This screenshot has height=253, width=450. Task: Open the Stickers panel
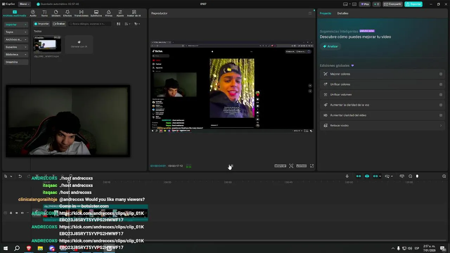tap(56, 13)
